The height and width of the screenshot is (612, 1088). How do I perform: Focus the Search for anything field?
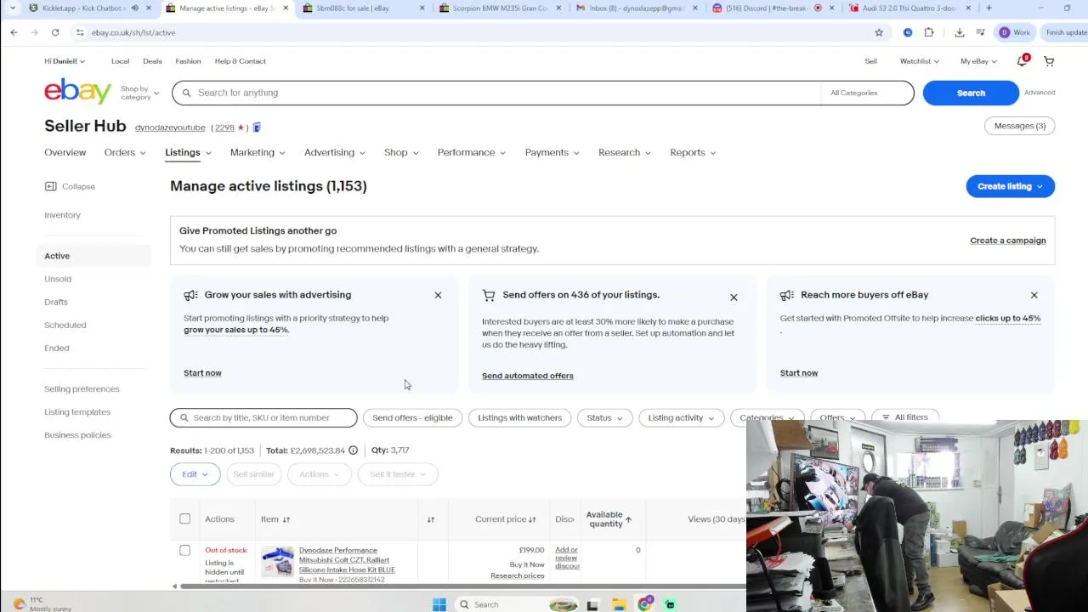496,93
